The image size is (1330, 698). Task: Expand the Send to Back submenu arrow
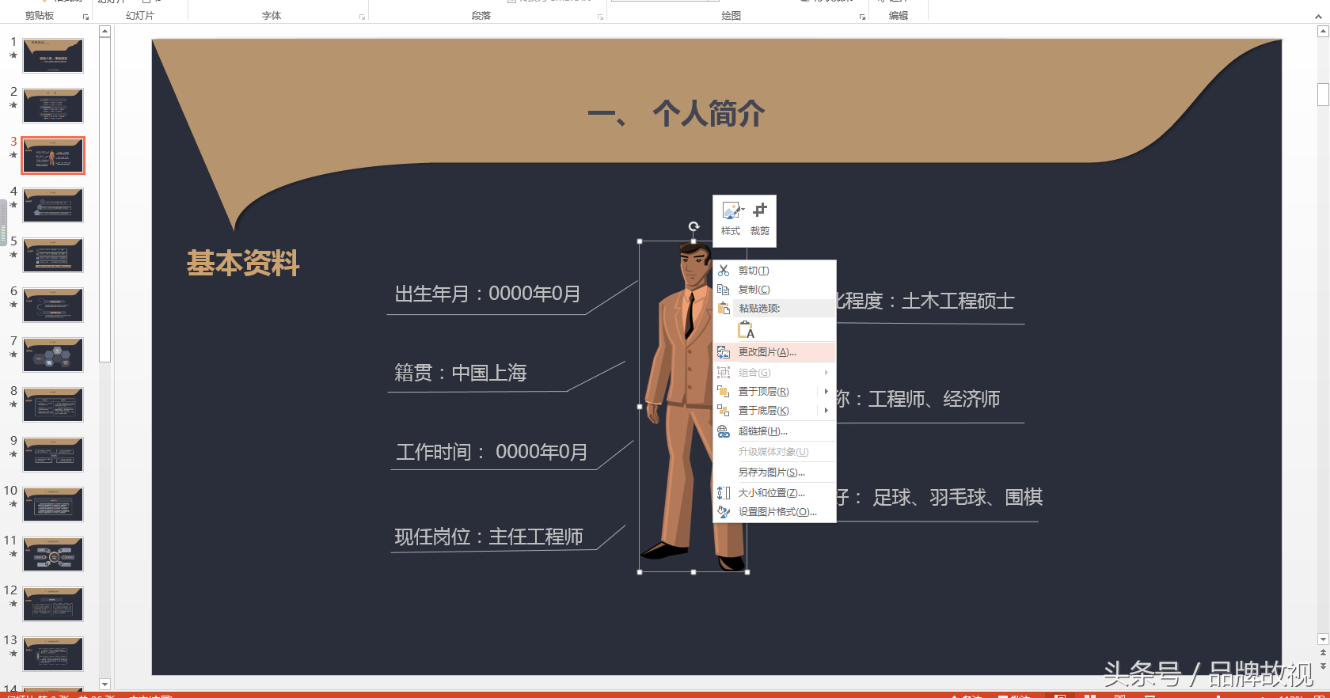[826, 411]
